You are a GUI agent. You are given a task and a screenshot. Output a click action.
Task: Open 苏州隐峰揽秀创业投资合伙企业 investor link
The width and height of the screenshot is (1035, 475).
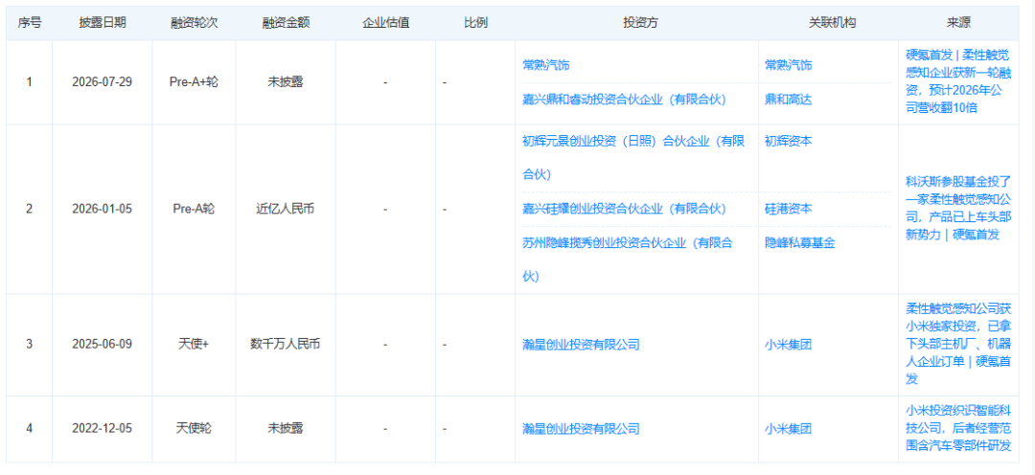click(628, 260)
